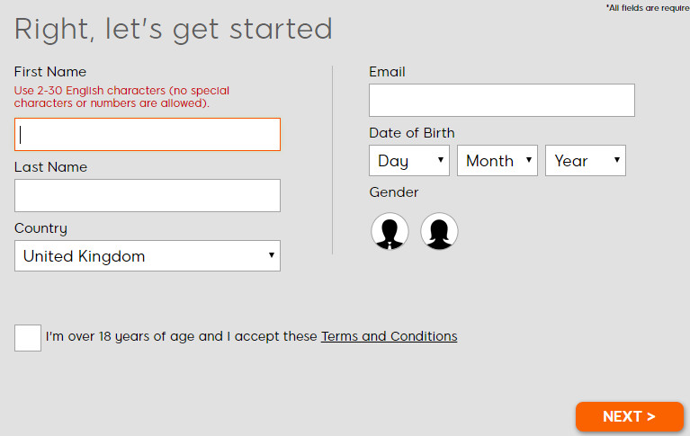Tick the over 18 years agreement checkbox
This screenshot has width=690, height=436.
point(28,337)
